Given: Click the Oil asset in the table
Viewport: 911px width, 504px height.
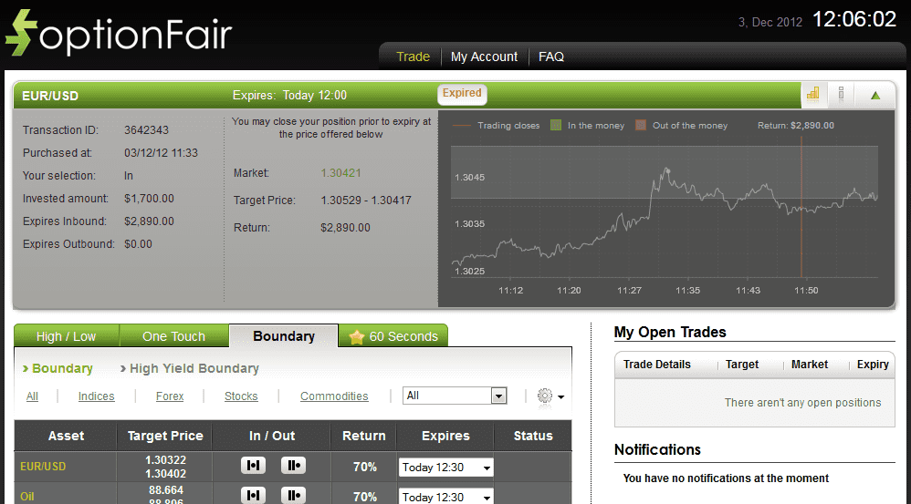Looking at the screenshot, I should coord(26,497).
